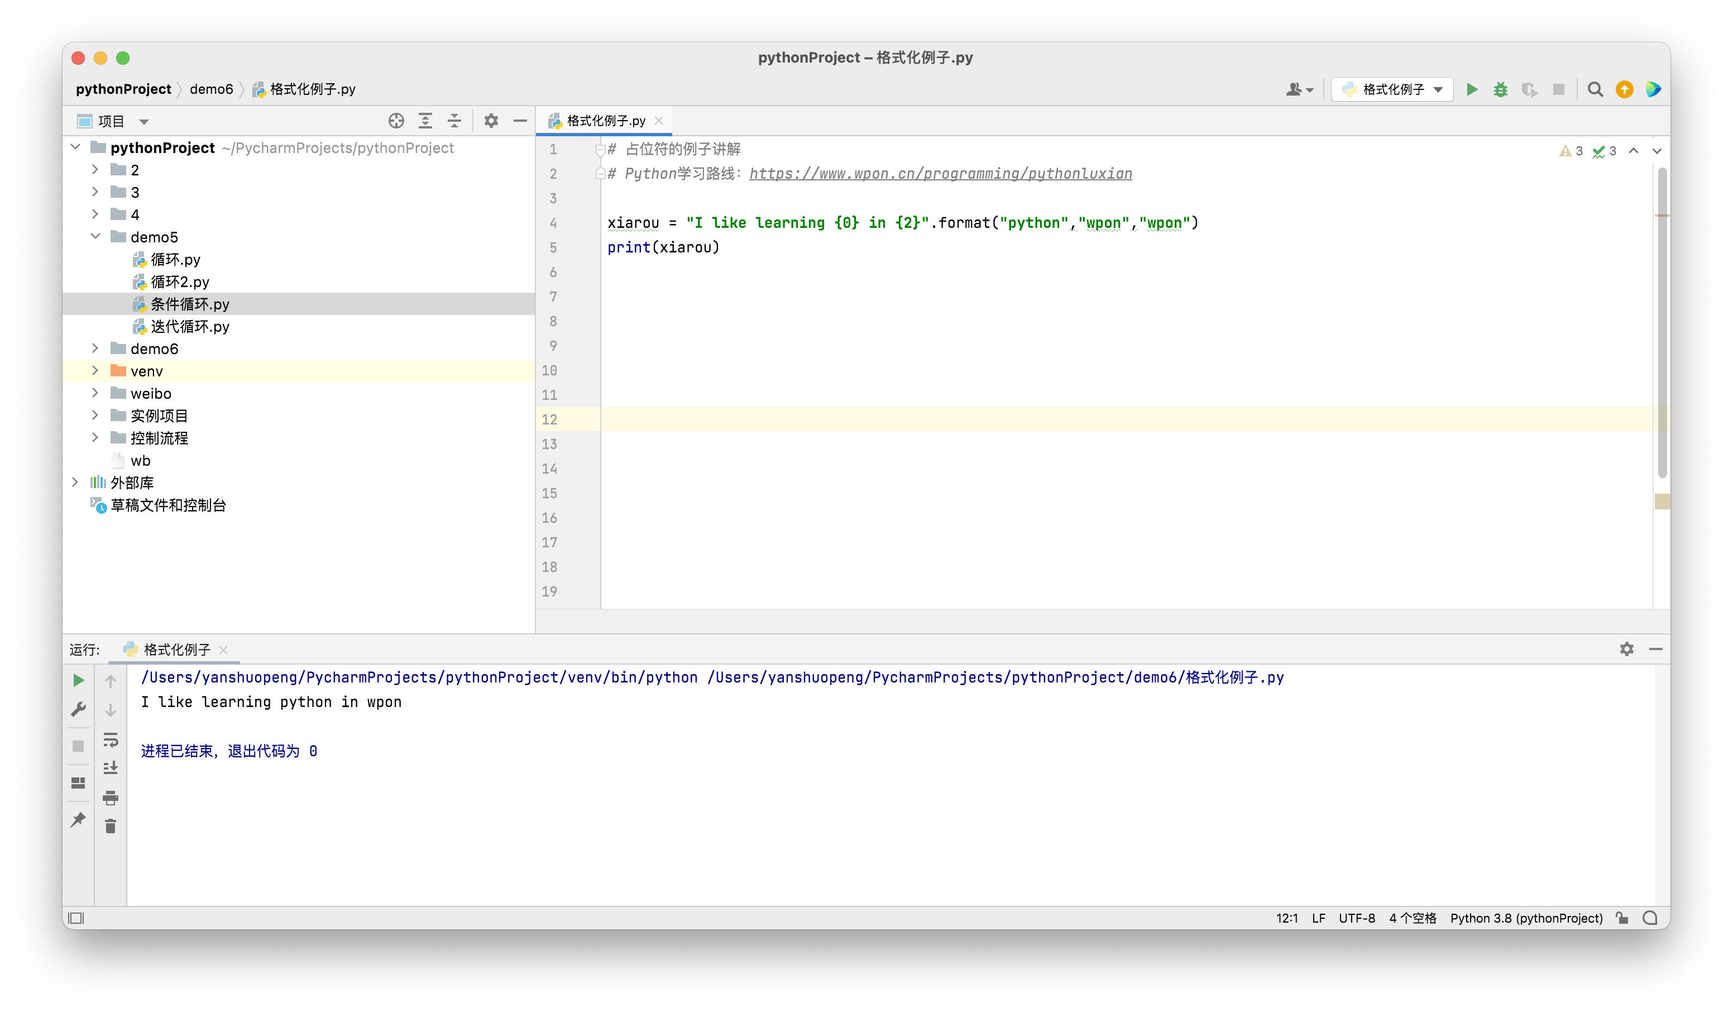Expand the demo6 folder
This screenshot has width=1733, height=1012.
(x=95, y=349)
